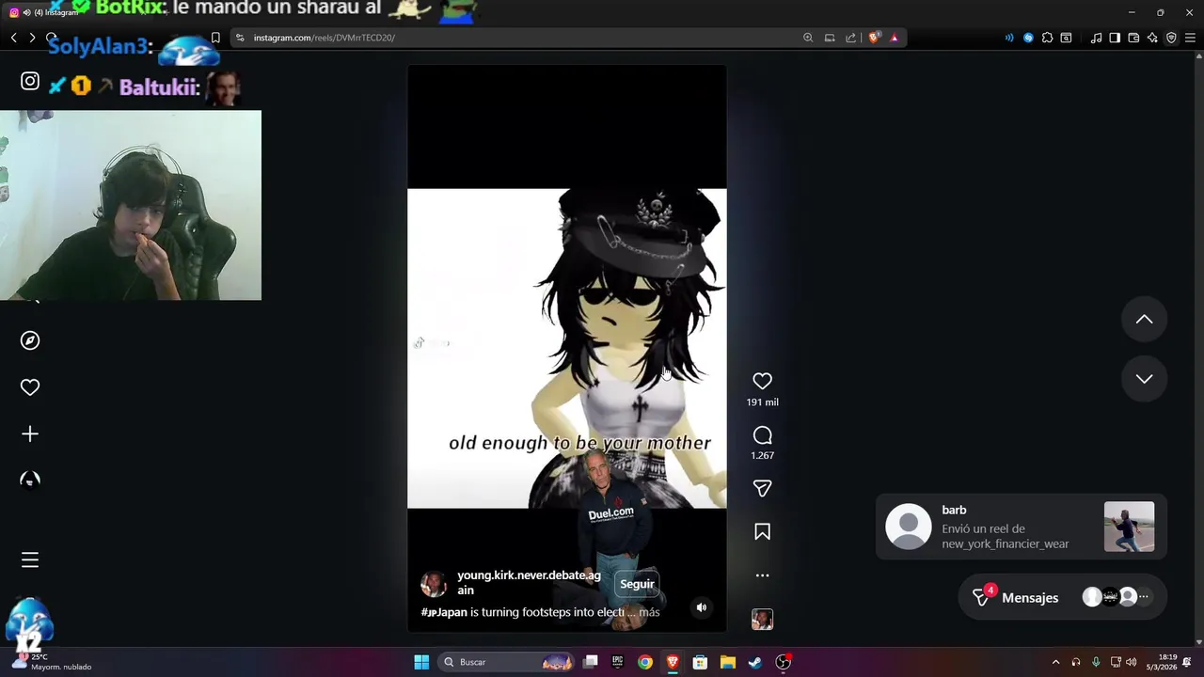Screen dimensions: 1204x677
Task: Go to next reel with the down chevron
Action: (x=1144, y=379)
